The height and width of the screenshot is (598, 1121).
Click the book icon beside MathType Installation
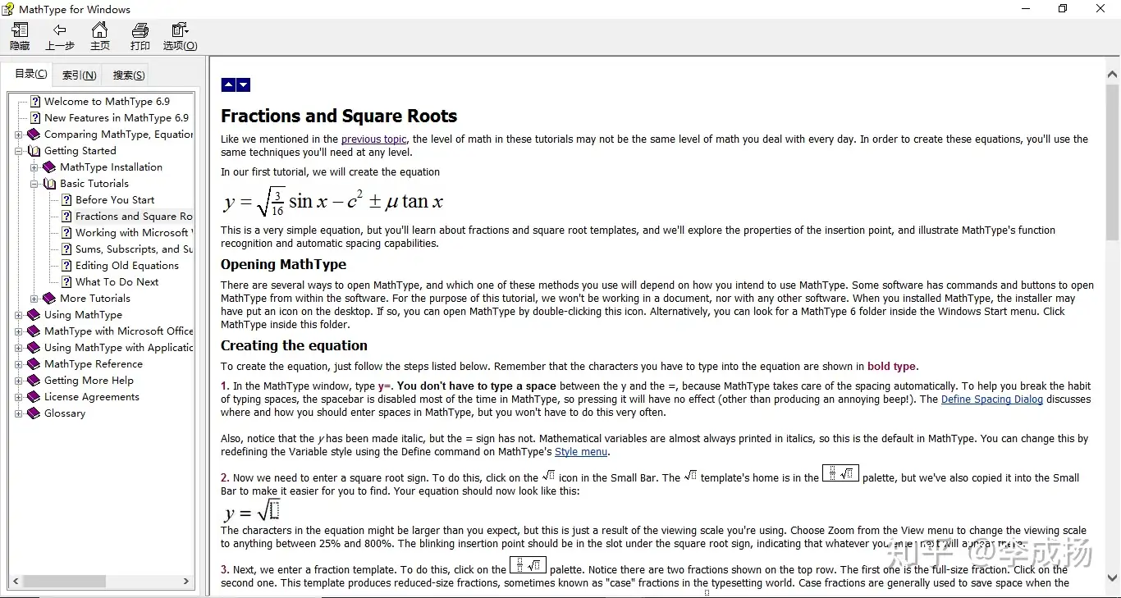pyautogui.click(x=49, y=167)
